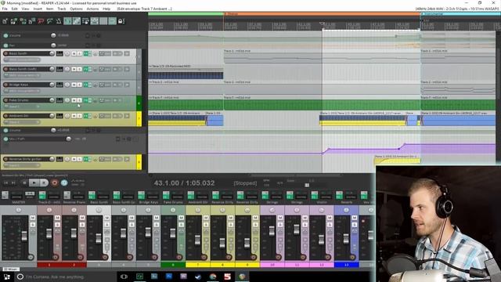Click the Open Project toolbar icon
The height and width of the screenshot is (282, 501).
(x=14, y=21)
